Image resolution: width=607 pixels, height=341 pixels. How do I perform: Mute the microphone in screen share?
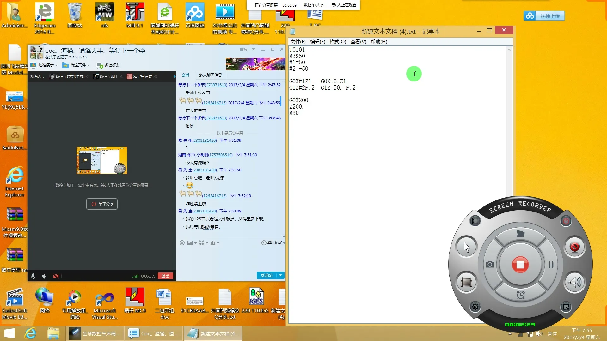33,276
